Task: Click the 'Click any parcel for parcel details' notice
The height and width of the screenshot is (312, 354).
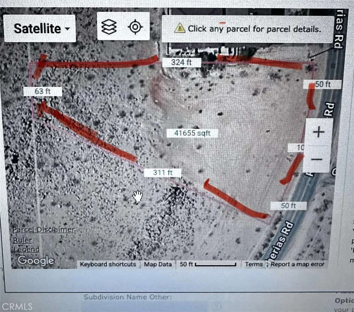Action: coord(247,29)
